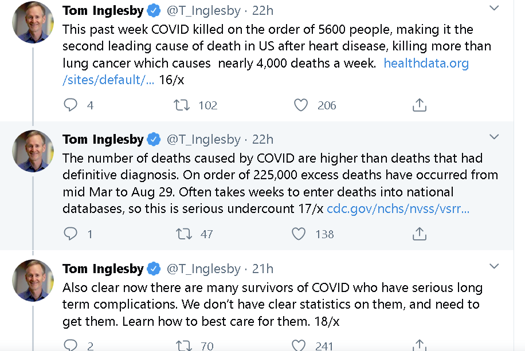
Task: Retweet the tweet with 102 retweets
Action: coord(182,105)
